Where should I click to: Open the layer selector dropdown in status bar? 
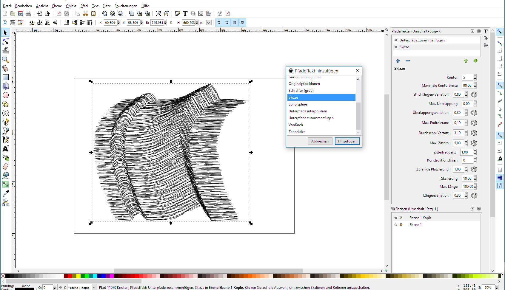coord(94,288)
